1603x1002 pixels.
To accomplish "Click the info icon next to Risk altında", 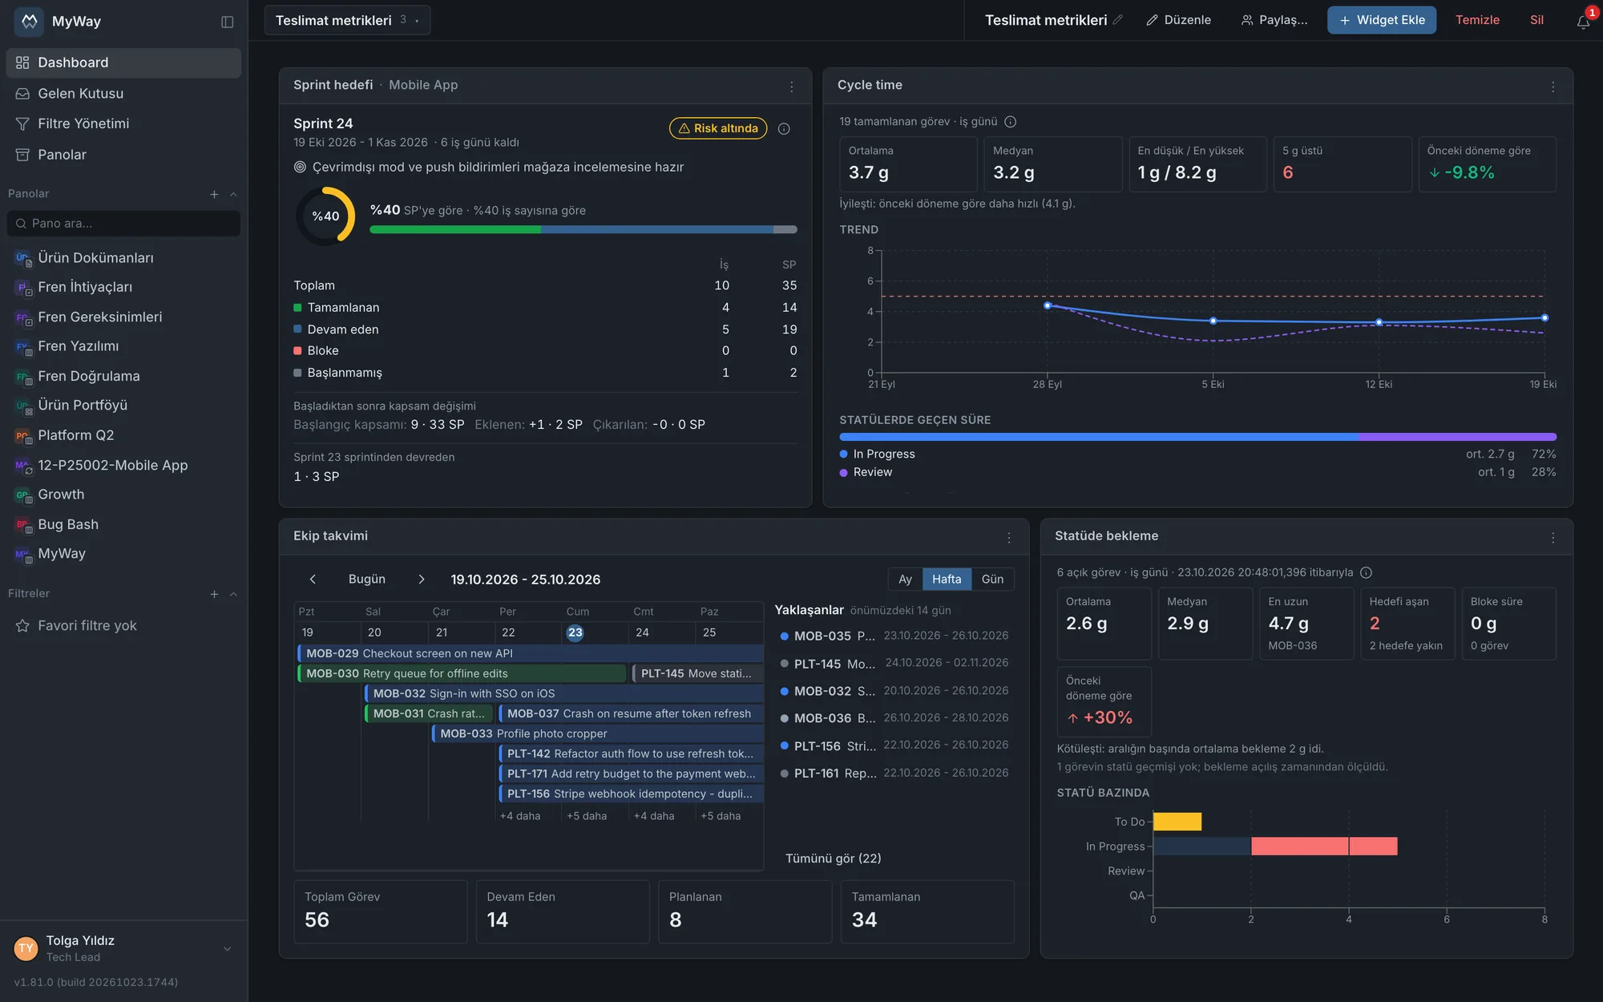I will point(784,128).
